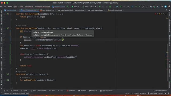
Task: Click the Git update project arrow icon
Action: pyautogui.click(x=132, y=7)
